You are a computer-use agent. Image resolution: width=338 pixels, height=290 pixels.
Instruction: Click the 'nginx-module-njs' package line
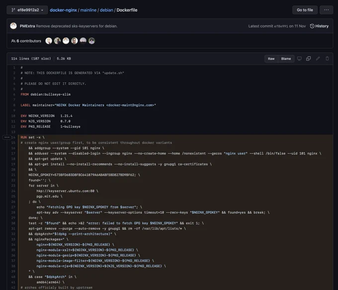[101, 266]
